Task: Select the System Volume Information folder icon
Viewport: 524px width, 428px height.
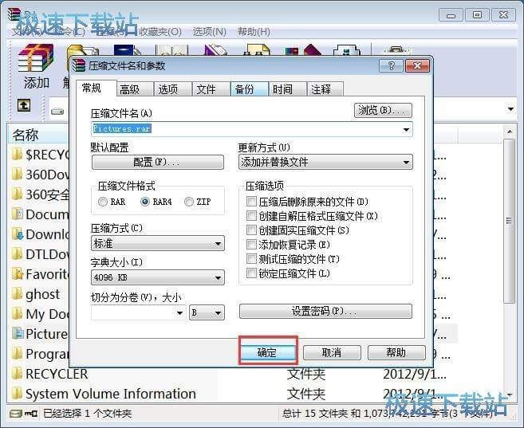Action: (17, 394)
